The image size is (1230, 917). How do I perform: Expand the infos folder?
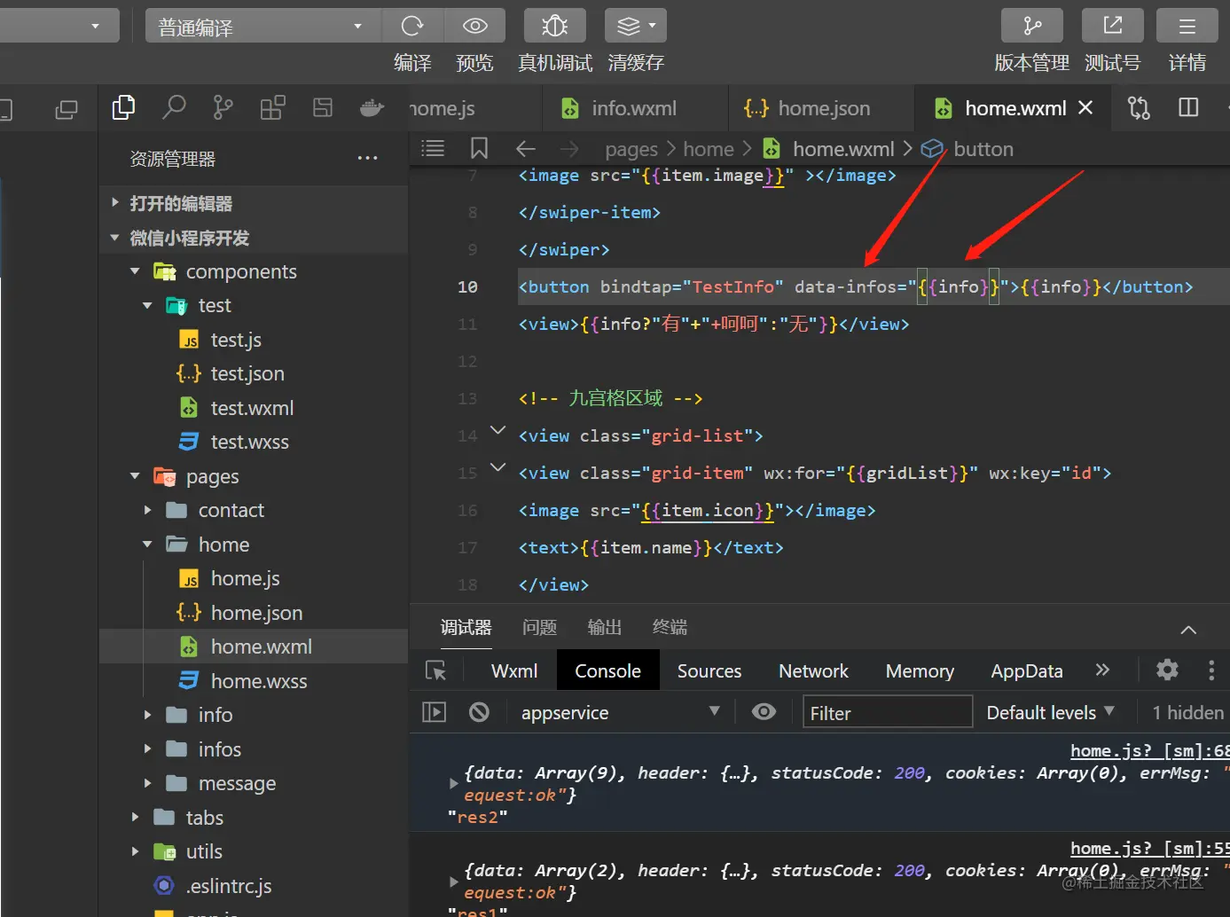148,749
